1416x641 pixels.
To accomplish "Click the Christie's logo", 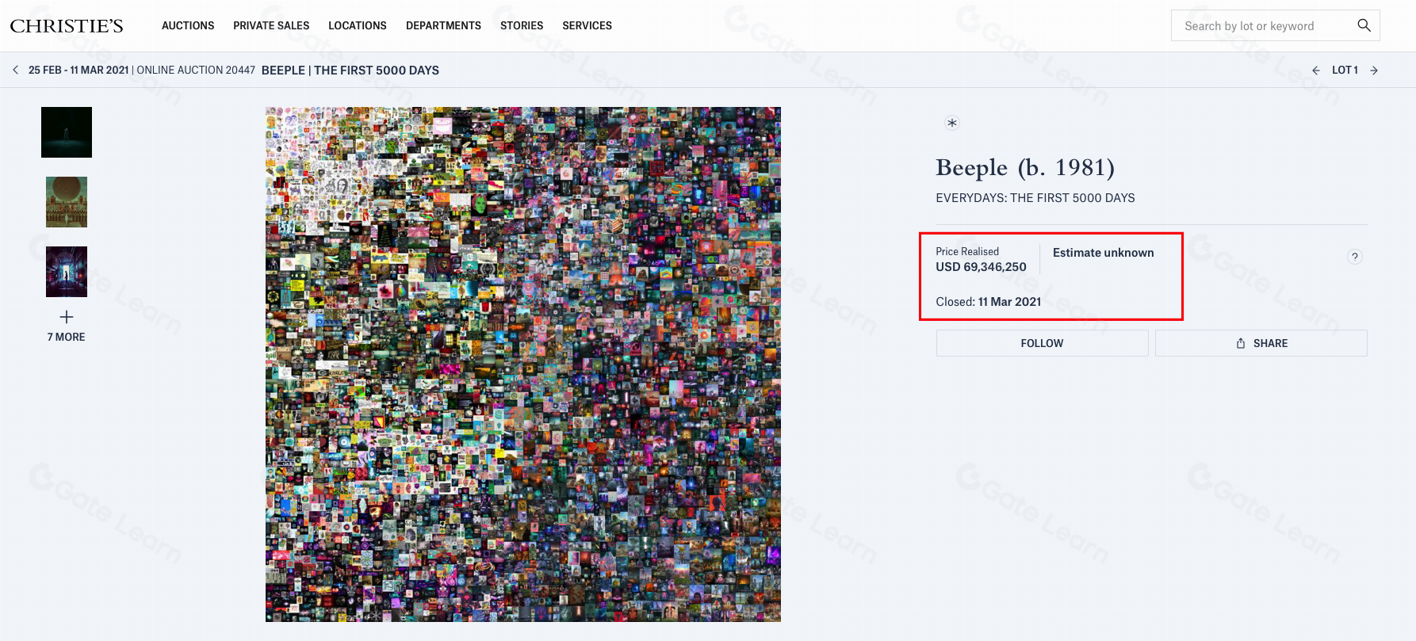I will 67,26.
